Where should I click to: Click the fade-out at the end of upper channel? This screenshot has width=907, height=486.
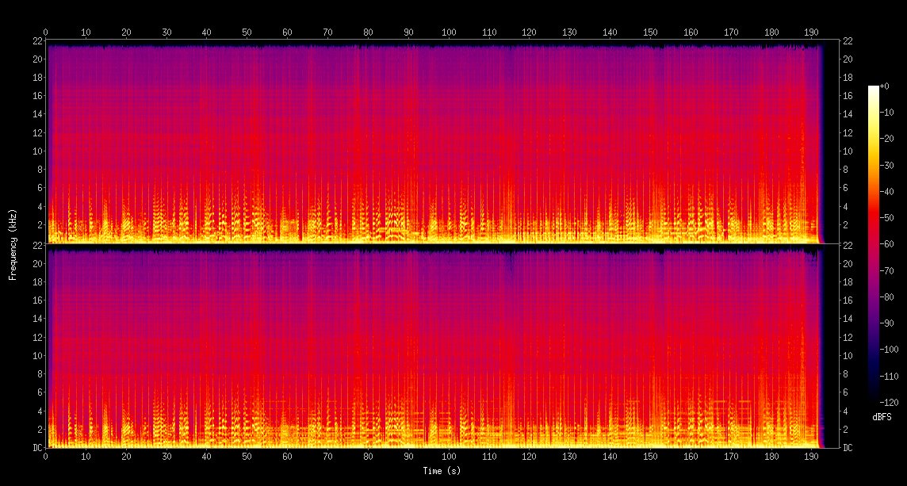(821, 143)
